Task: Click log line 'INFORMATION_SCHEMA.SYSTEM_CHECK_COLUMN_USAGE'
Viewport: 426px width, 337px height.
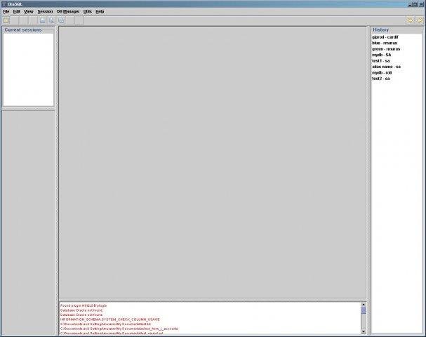Action: [x=109, y=319]
